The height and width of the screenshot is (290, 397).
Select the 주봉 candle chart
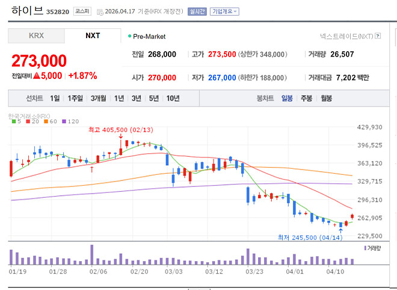(x=307, y=98)
